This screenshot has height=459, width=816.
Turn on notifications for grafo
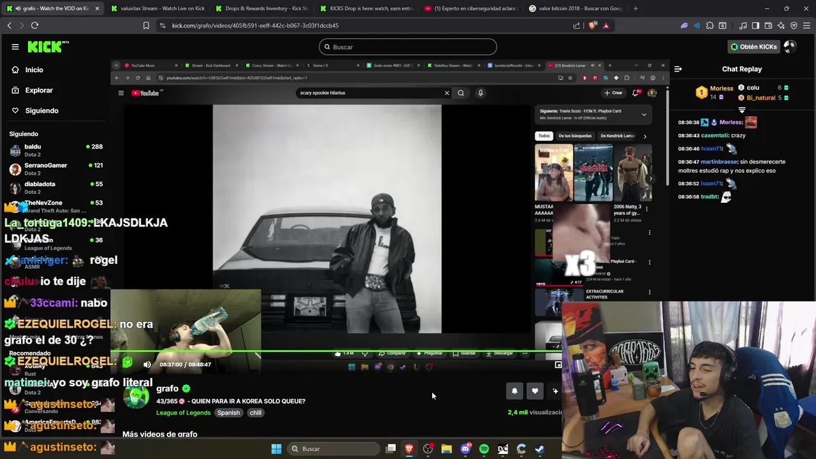pyautogui.click(x=514, y=391)
